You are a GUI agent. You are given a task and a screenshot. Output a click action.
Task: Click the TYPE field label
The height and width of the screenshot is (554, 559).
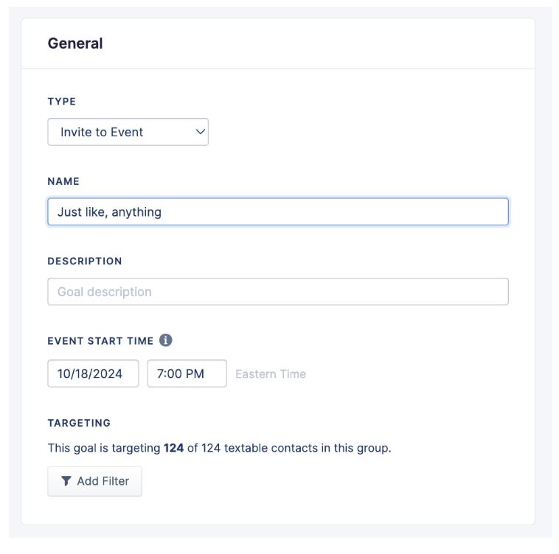click(x=62, y=102)
